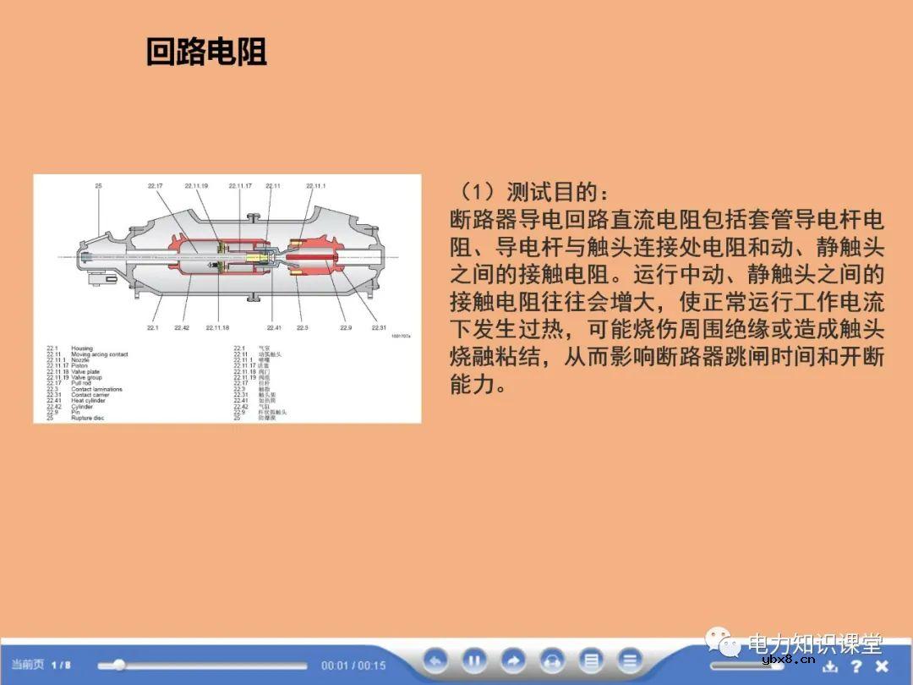Click the playback progress slider handle

click(120, 664)
